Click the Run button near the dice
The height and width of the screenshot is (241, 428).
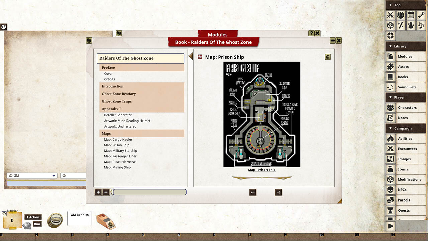(37, 224)
